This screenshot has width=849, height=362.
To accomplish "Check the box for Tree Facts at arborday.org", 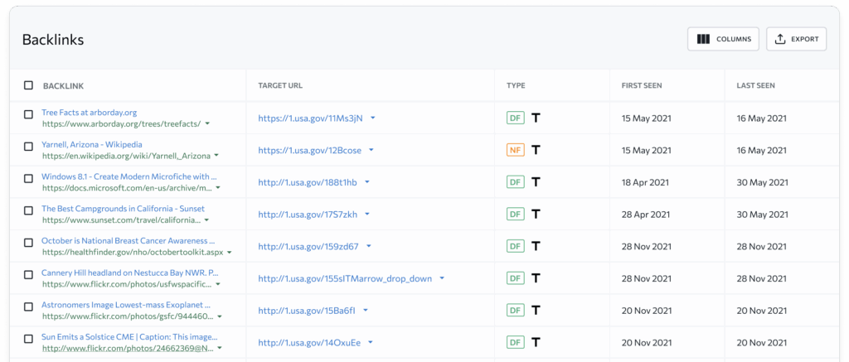I will coord(28,114).
